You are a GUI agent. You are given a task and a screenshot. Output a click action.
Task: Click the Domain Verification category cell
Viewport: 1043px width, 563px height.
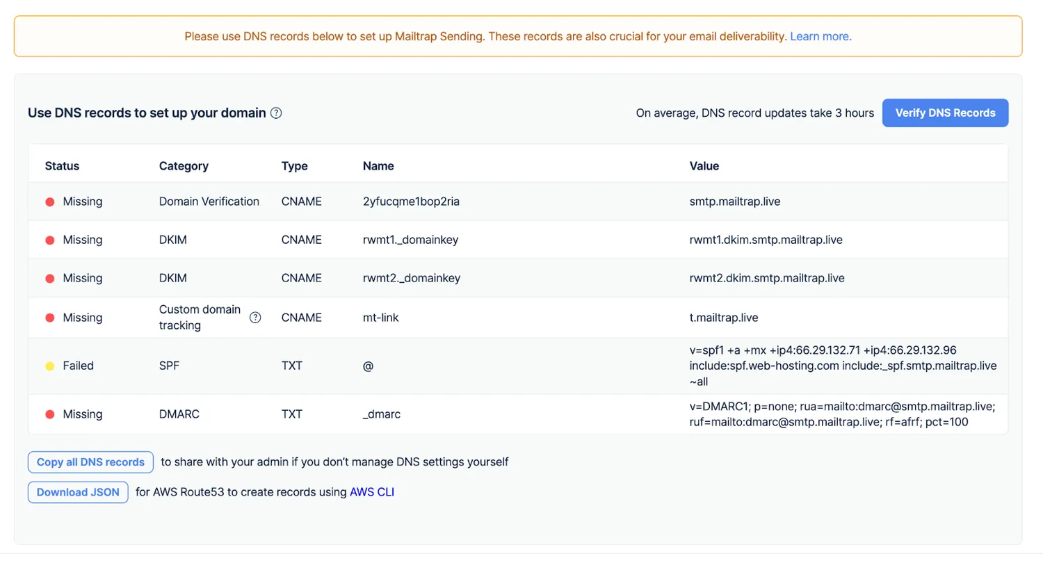point(209,202)
